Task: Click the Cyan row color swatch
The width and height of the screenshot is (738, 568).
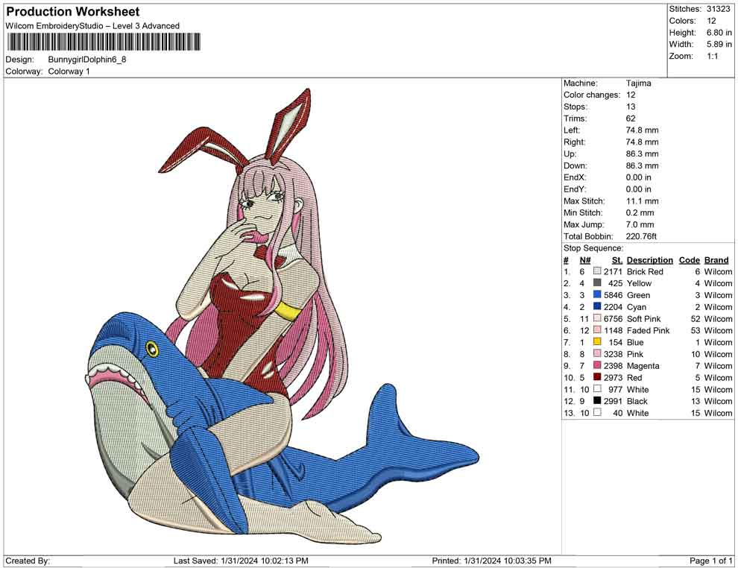Action: click(x=597, y=306)
